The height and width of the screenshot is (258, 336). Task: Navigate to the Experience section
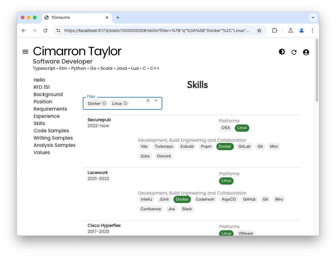pyautogui.click(x=47, y=116)
